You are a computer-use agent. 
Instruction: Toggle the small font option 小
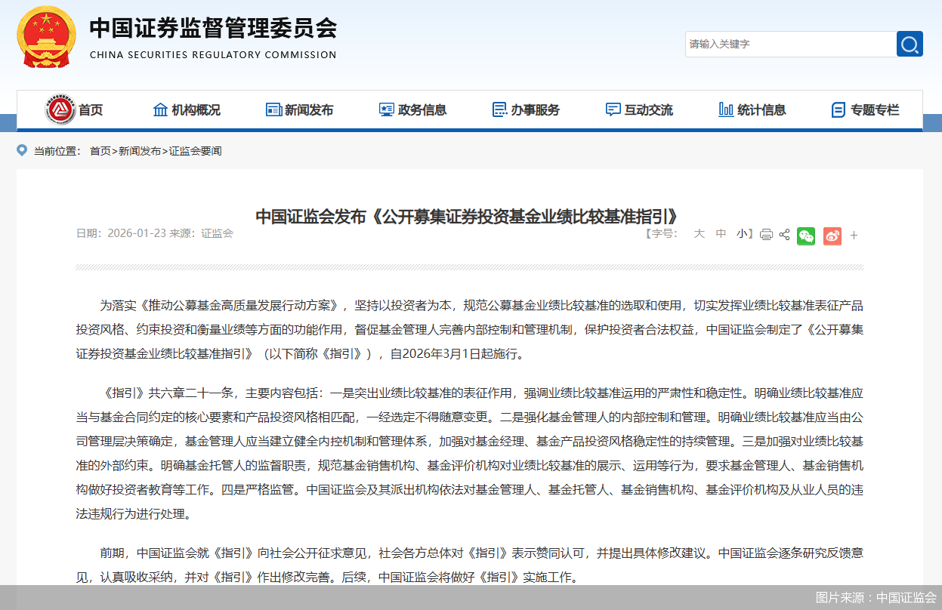click(x=741, y=234)
